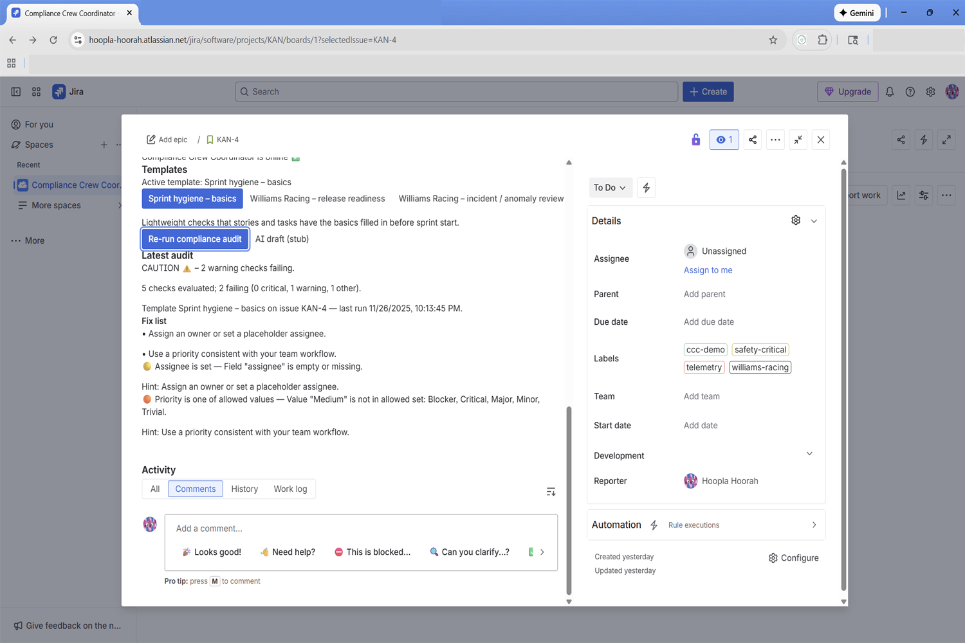Open the telemetry label
Screen dimensions: 965x643
click(704, 367)
